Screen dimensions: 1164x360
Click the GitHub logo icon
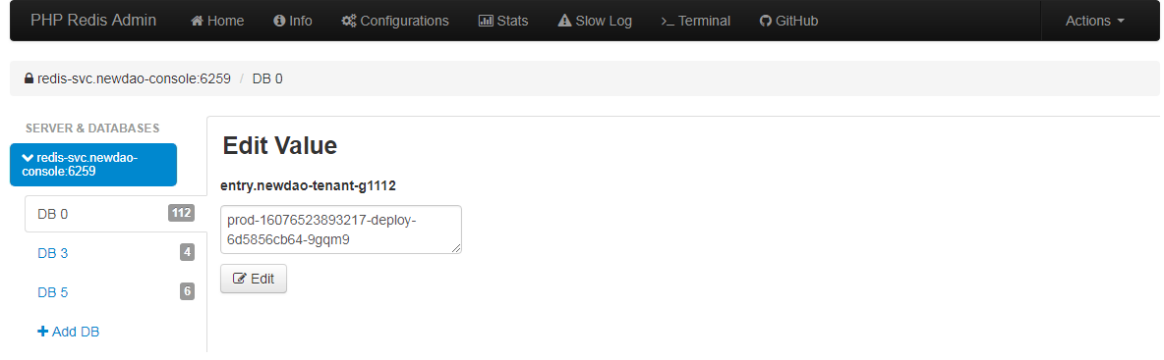coord(766,21)
